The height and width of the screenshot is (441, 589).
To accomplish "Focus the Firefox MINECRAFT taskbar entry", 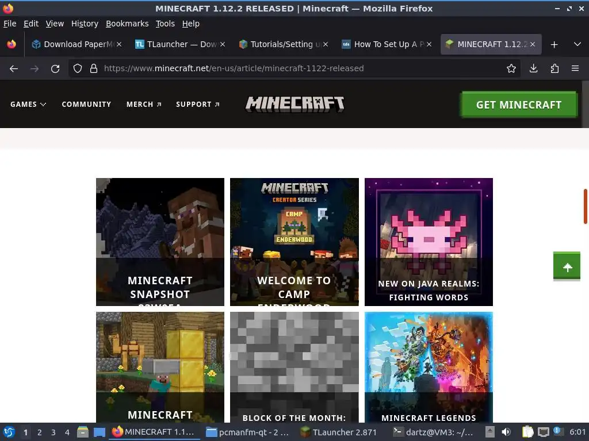I will click(155, 432).
